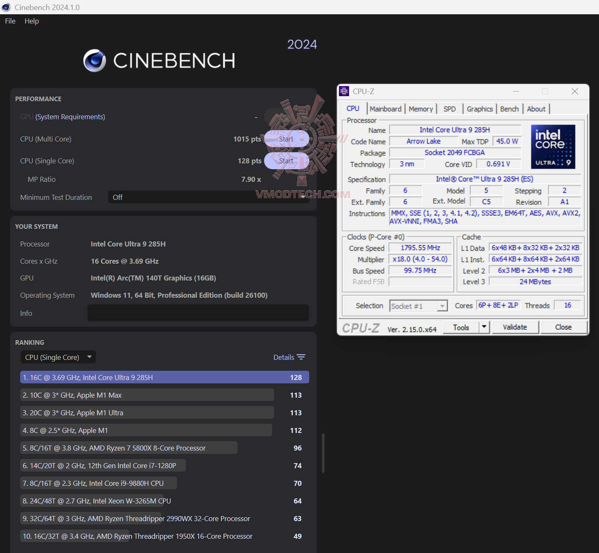
Task: Show ranking Details
Action: 284,357
